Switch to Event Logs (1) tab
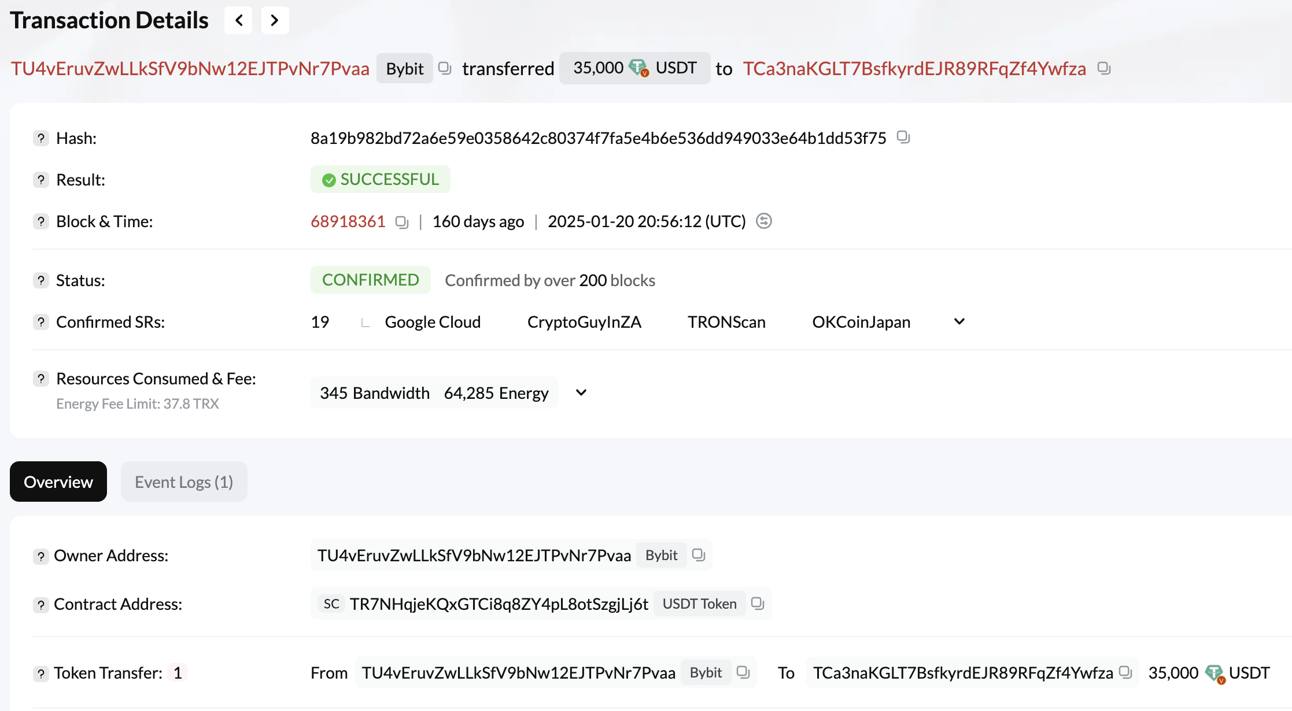1292x711 pixels. pos(184,482)
